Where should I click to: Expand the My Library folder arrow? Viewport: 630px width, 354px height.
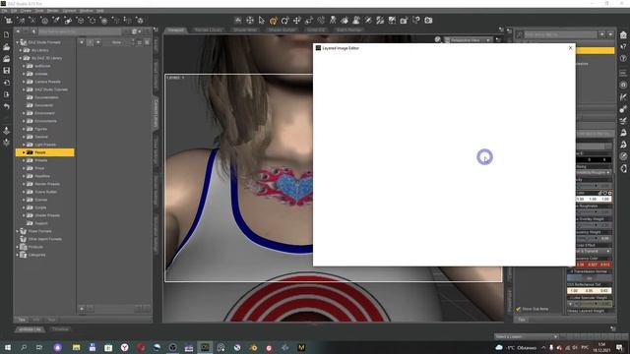tap(21, 50)
